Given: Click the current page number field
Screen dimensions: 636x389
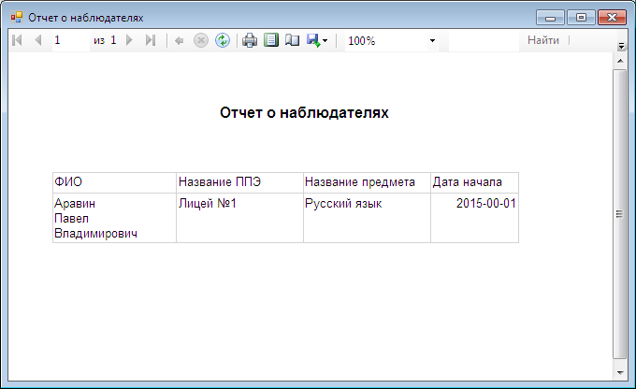Looking at the screenshot, I should coord(70,40).
